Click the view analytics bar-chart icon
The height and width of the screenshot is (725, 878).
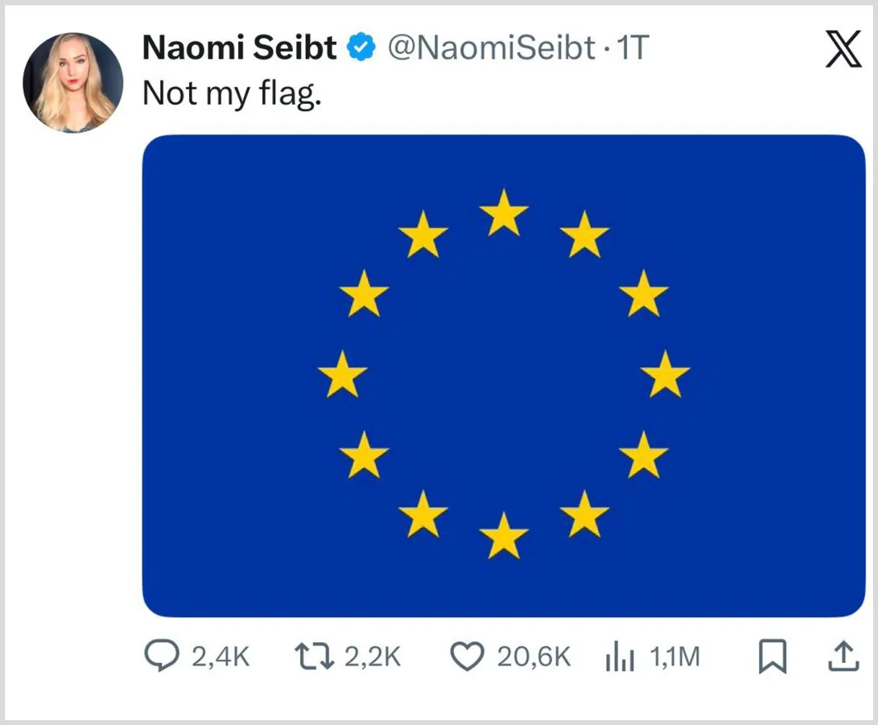point(620,657)
